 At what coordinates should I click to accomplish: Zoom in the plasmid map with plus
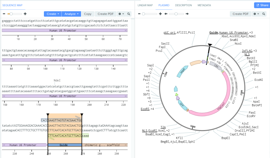(160, 14)
